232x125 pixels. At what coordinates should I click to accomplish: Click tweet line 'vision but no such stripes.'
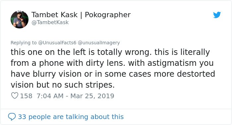[x=63, y=85]
